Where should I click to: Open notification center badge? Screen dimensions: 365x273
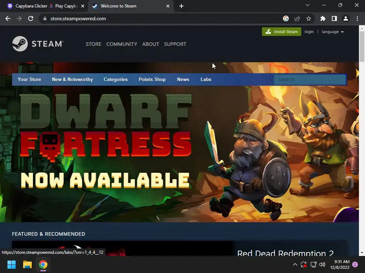(355, 264)
